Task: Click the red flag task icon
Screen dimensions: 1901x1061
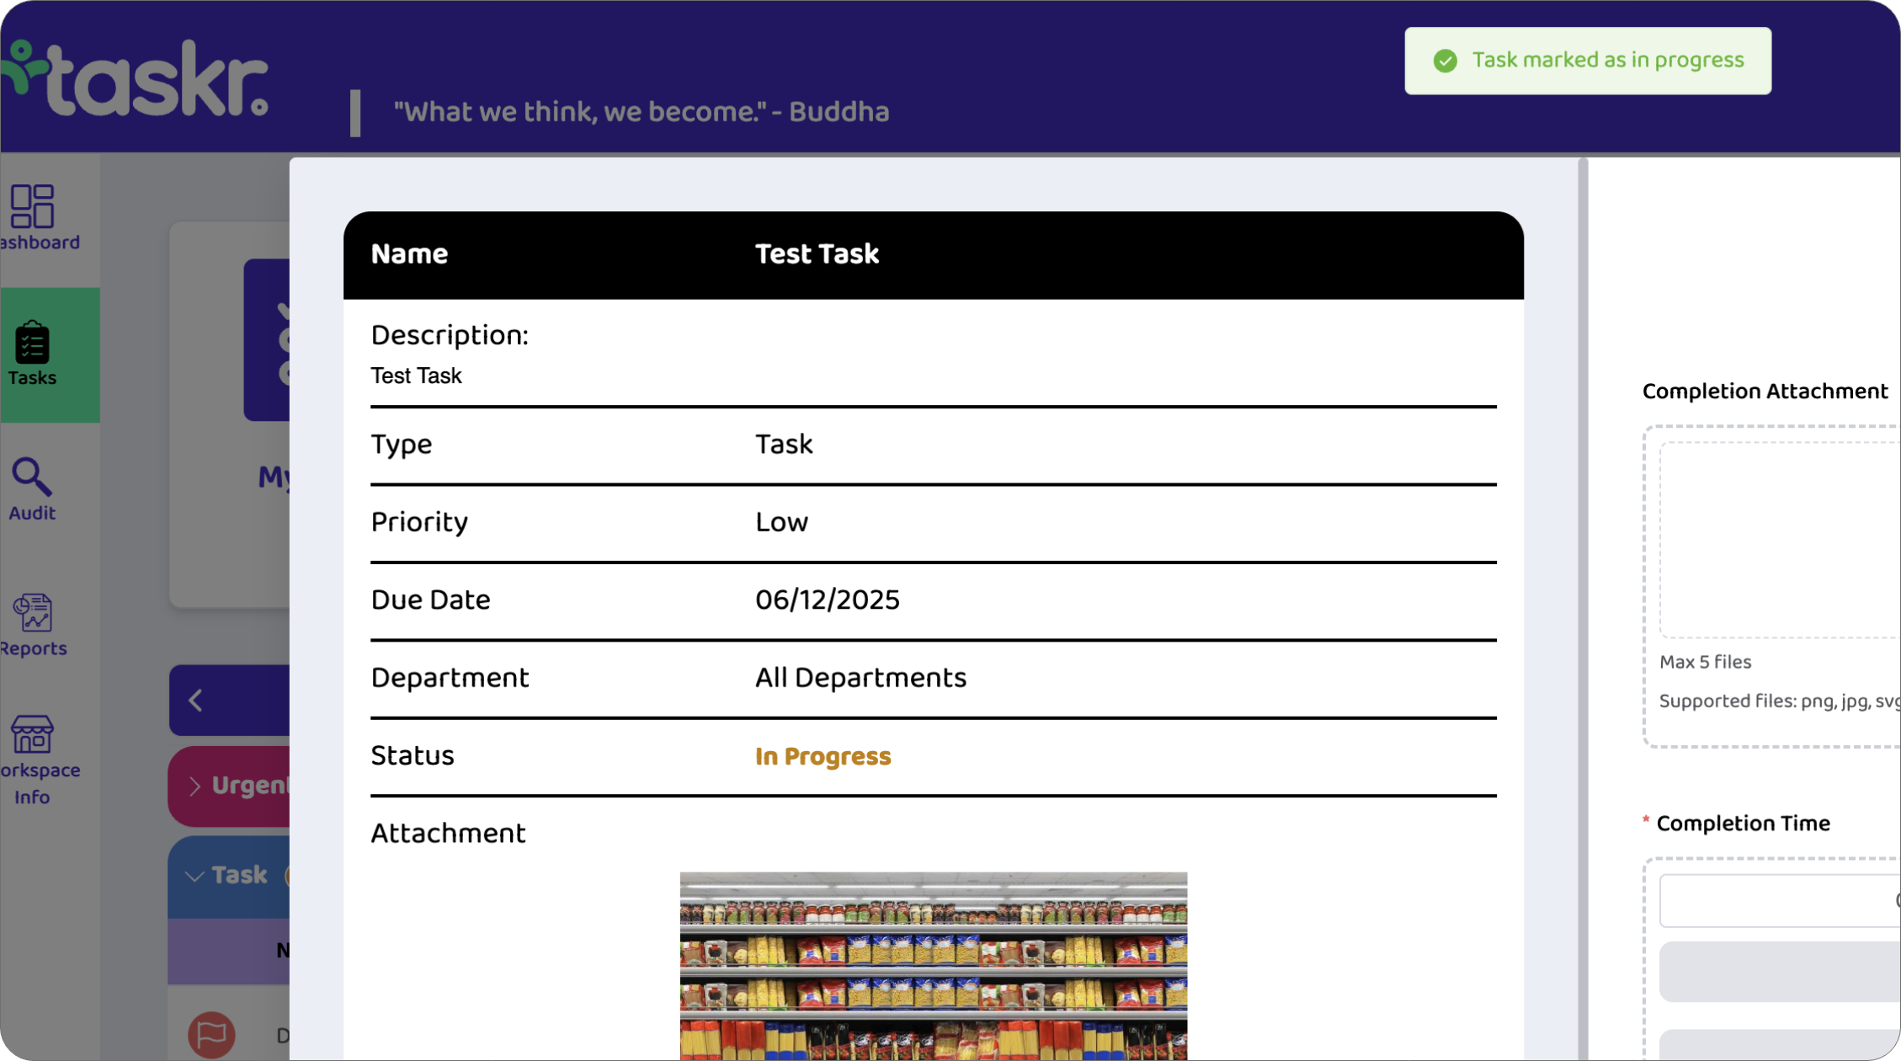Action: point(213,1033)
